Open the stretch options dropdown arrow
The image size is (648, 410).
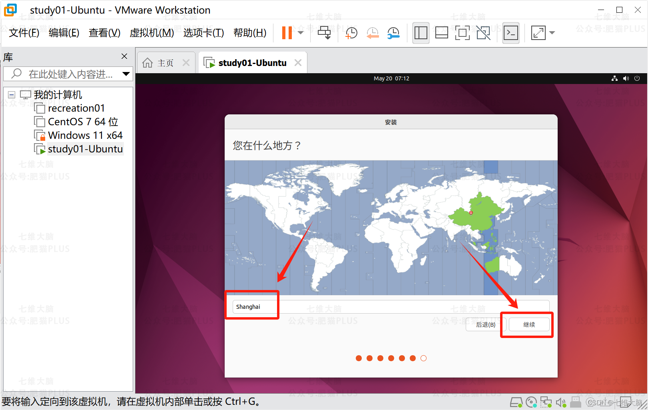pyautogui.click(x=552, y=33)
